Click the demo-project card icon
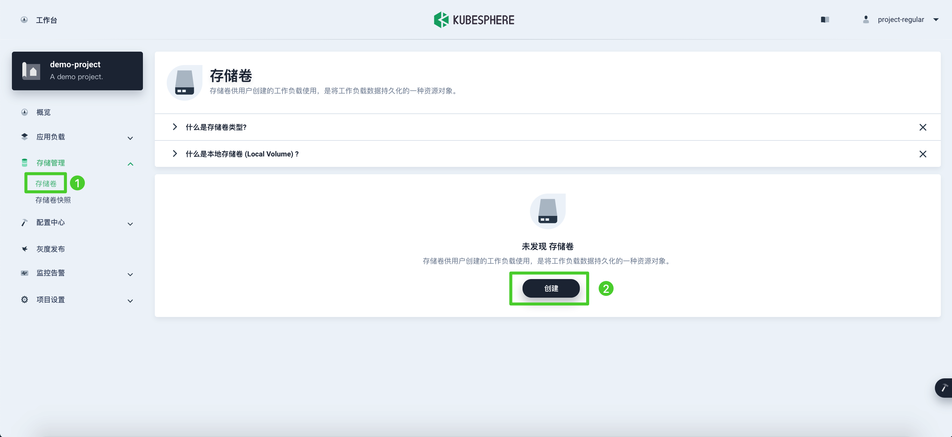 pos(31,71)
